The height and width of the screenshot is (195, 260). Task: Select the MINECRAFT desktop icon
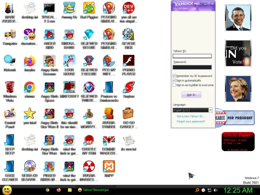[x=69, y=90]
